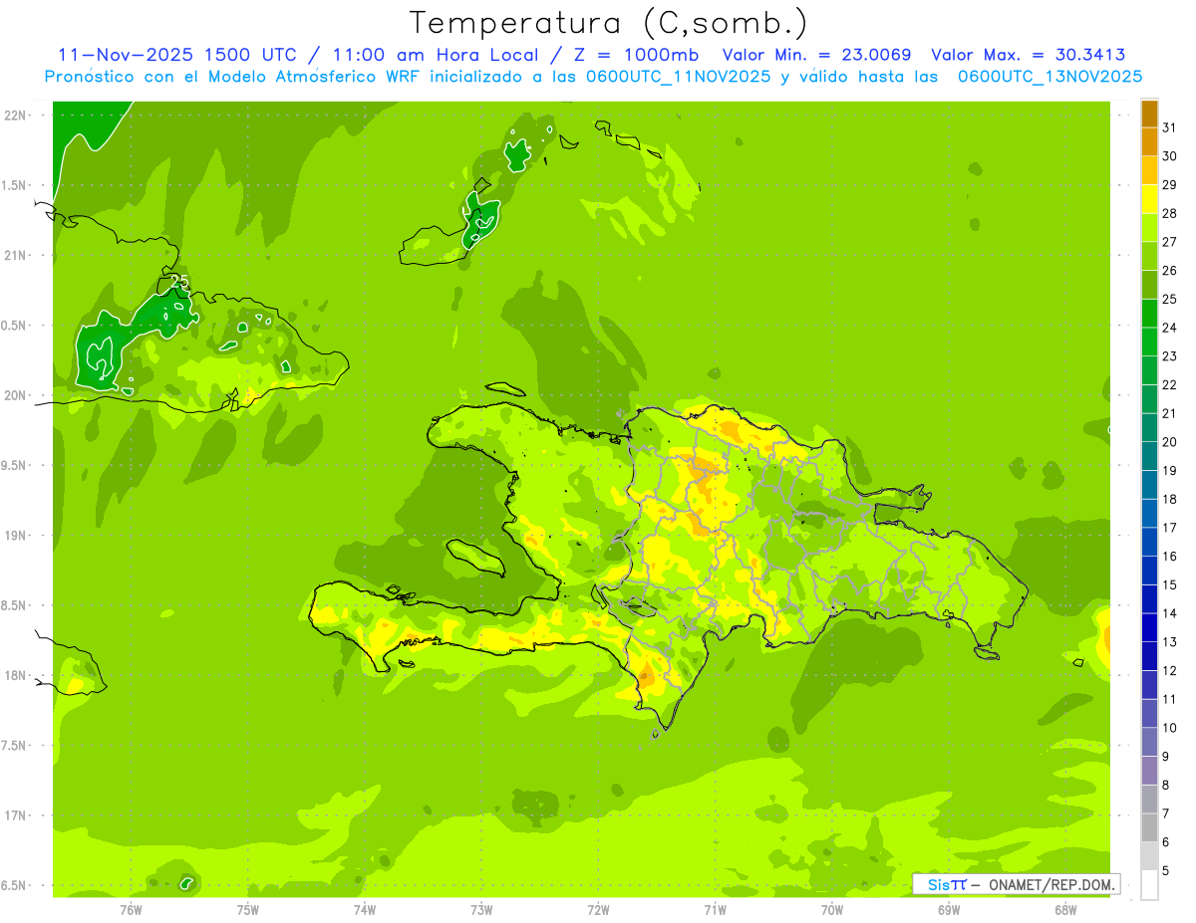Click the '70W' longitude label
The image size is (1196, 923).
[x=832, y=909]
